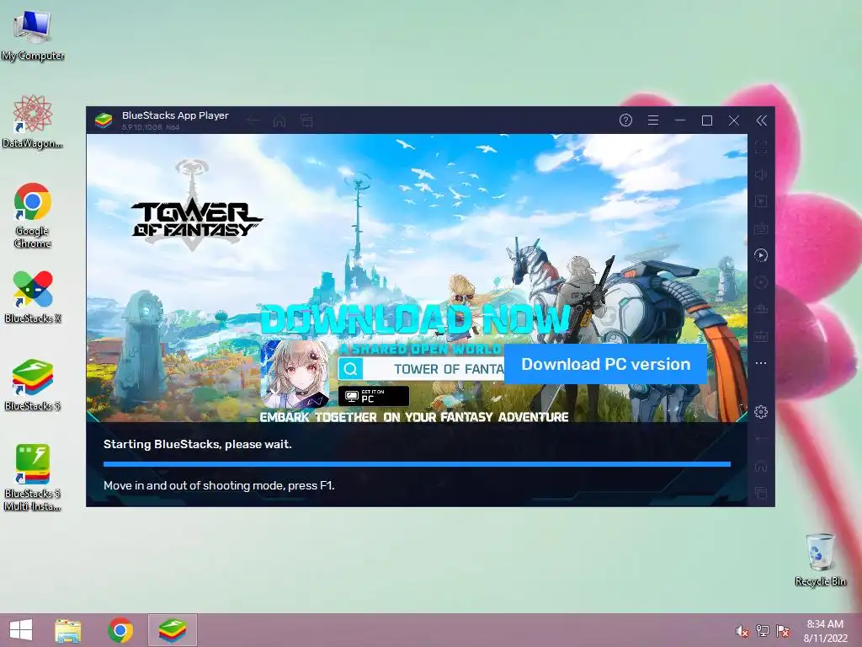The height and width of the screenshot is (647, 862).
Task: Click cursor lock sidebar icon
Action: (x=761, y=201)
